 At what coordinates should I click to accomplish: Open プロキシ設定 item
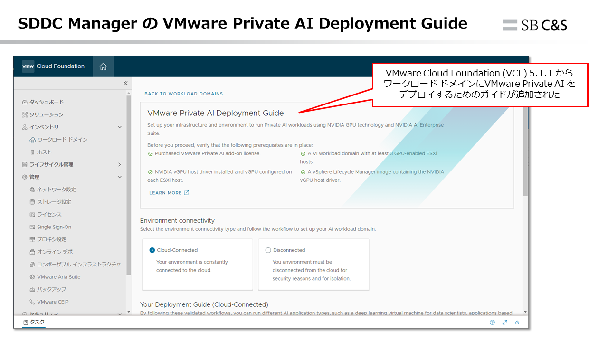[x=52, y=239]
